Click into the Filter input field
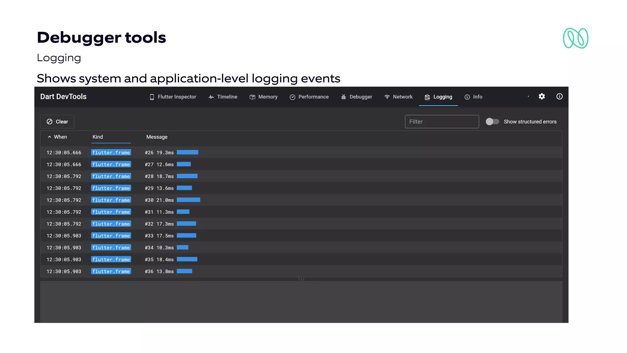 tap(442, 122)
